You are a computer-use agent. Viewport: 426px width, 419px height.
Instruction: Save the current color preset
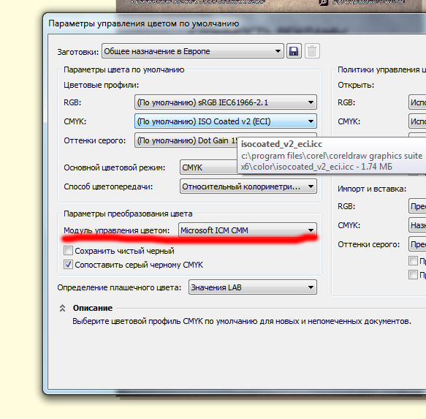click(x=294, y=51)
